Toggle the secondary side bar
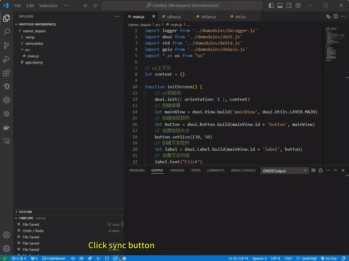Viewport: 349px width, 261px height. 289,5
